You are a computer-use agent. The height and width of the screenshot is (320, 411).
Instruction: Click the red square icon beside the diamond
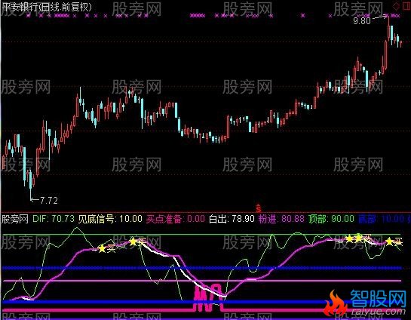407,6
